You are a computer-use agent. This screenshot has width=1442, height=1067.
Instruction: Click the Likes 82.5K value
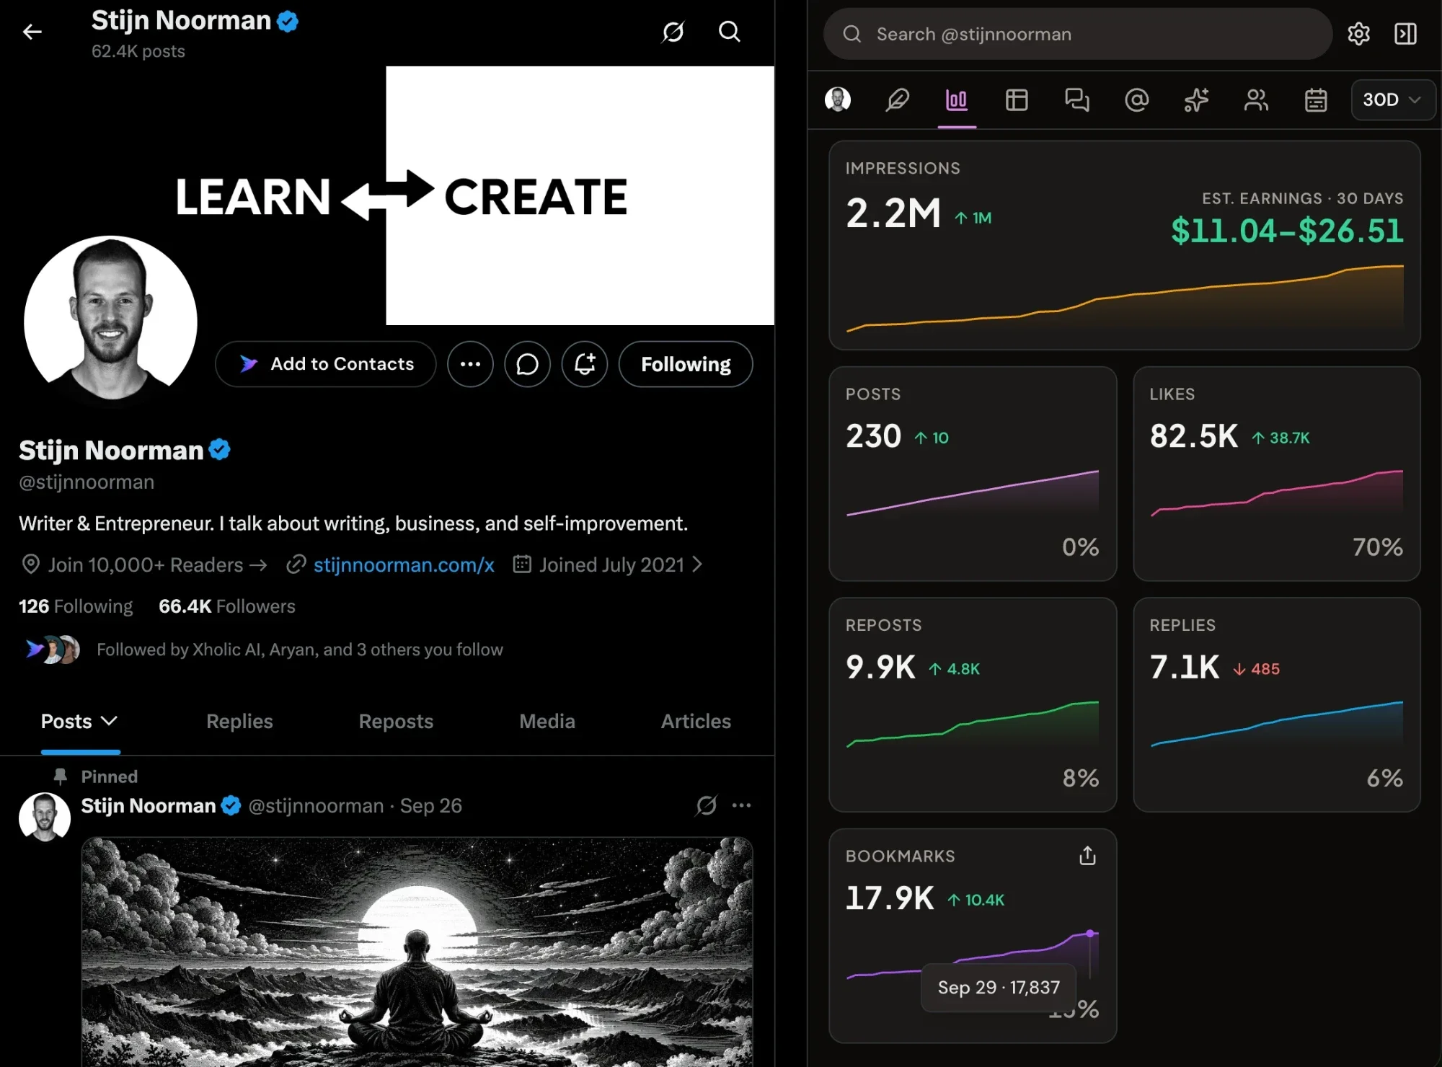point(1194,436)
